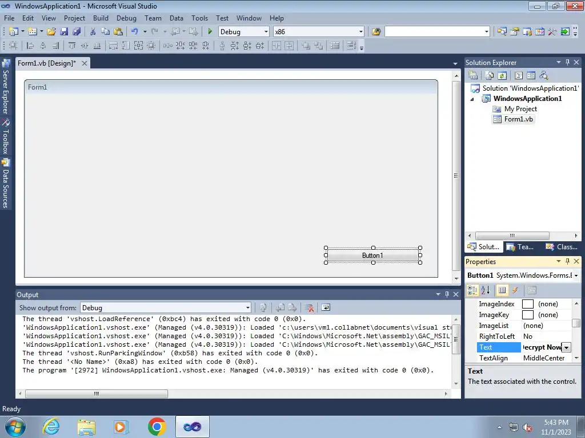Click the ImageIndex property swatch box

point(527,304)
